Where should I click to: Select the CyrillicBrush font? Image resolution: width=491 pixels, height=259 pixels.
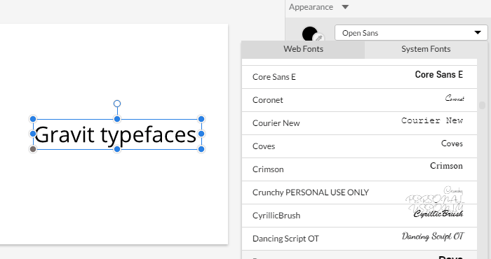359,216
